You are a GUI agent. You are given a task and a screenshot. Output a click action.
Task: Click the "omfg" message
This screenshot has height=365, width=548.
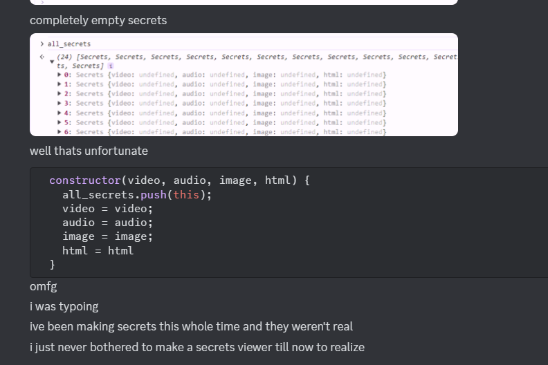(x=43, y=286)
